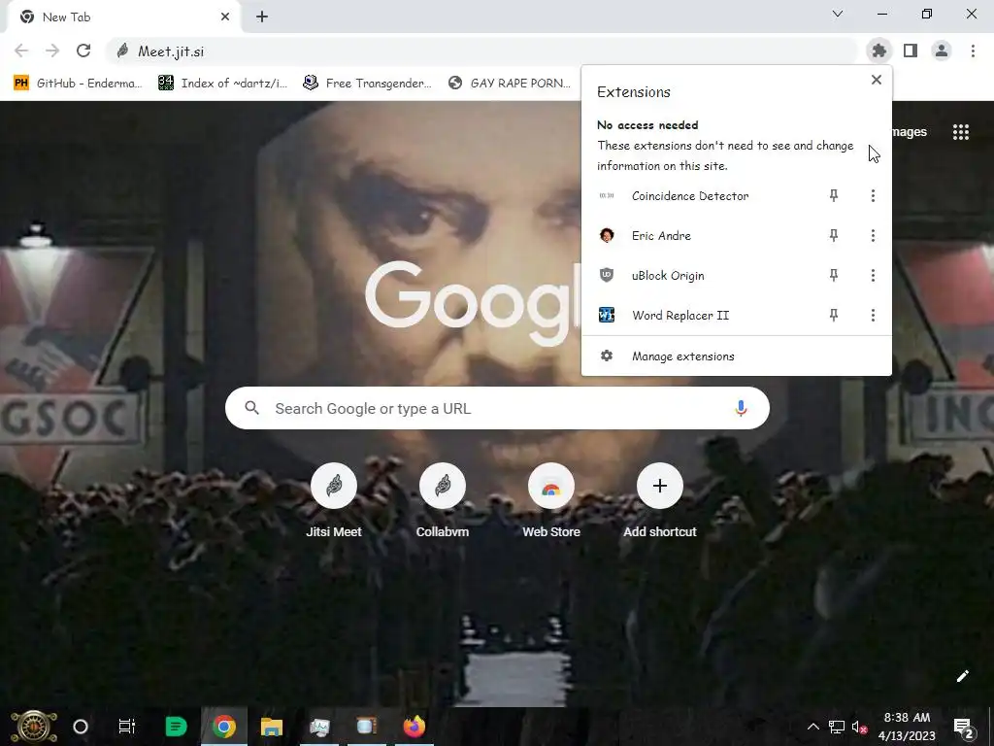Open the Collabvm shortcut

tap(443, 501)
